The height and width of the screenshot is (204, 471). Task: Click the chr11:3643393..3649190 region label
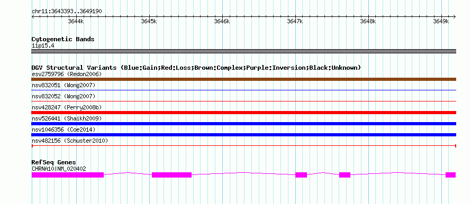pyautogui.click(x=67, y=12)
